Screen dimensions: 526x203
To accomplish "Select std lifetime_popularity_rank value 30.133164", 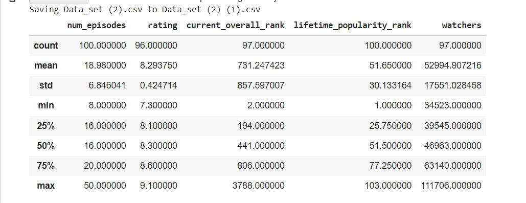I will tap(391, 85).
